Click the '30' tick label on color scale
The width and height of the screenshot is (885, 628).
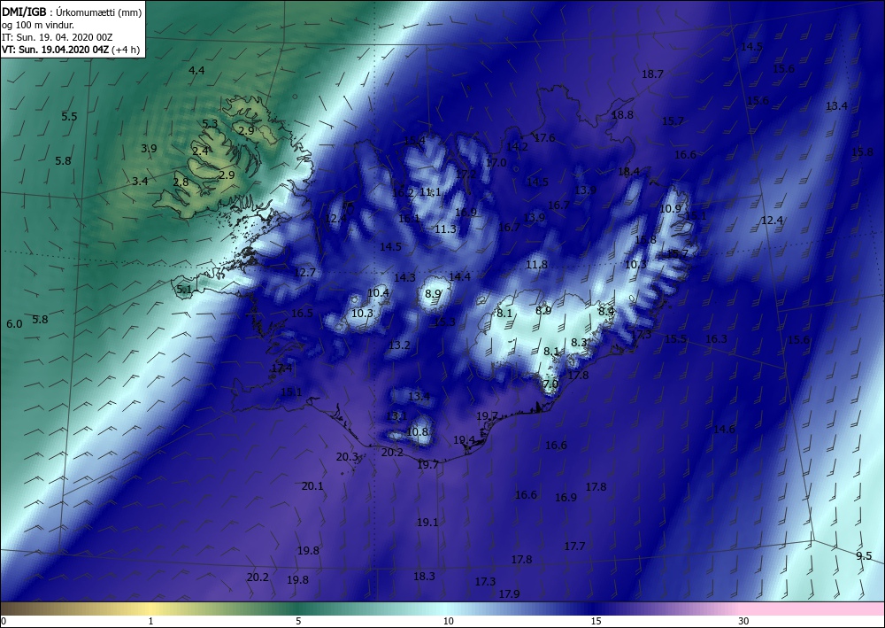743,621
